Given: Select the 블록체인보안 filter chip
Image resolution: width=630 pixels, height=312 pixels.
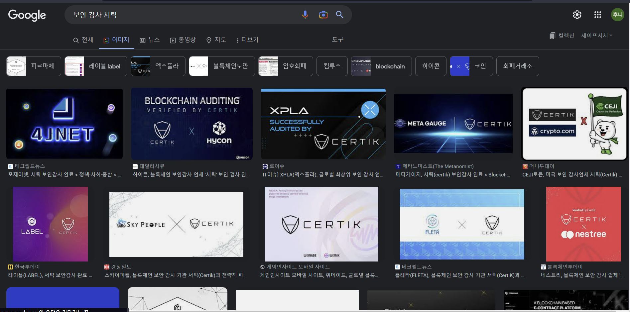Looking at the screenshot, I should pyautogui.click(x=222, y=66).
